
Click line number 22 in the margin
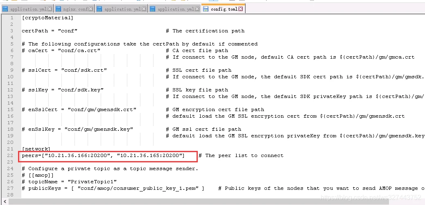[11, 155]
